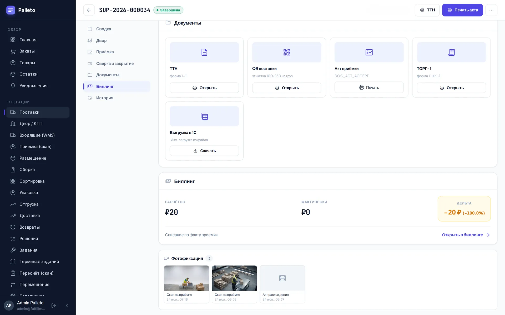Viewport: 505px width, 315px height.
Task: Click the logout icon
Action: [x=54, y=306]
